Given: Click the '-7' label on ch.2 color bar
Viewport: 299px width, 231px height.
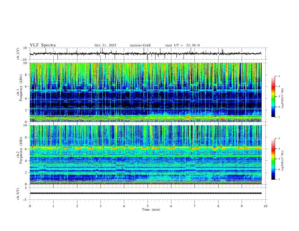Looking at the screenshot, I should (x=278, y=180).
